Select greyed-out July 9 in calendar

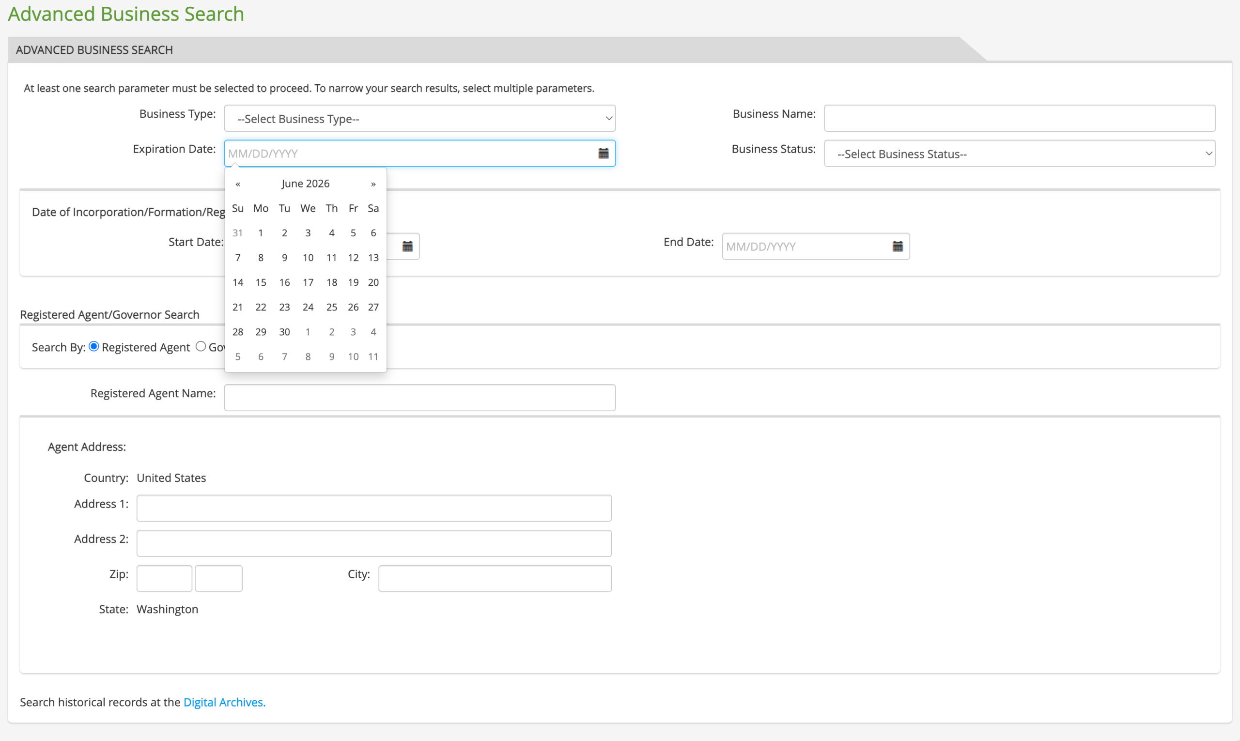[x=332, y=356]
